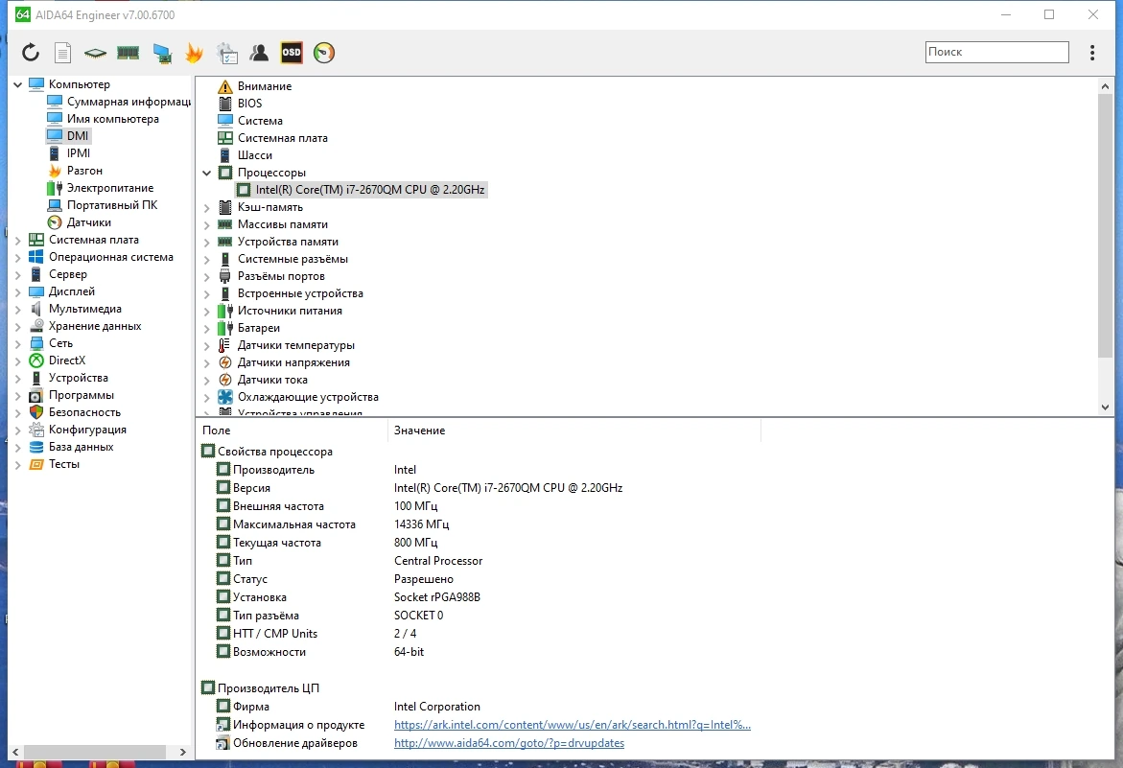Image resolution: width=1123 pixels, height=768 pixels.
Task: Click the gauge benchmark toolbar icon
Action: click(x=324, y=52)
